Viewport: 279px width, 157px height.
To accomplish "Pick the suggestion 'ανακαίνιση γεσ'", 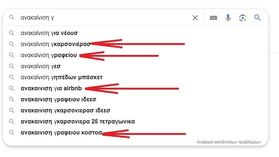I will pos(41,66).
